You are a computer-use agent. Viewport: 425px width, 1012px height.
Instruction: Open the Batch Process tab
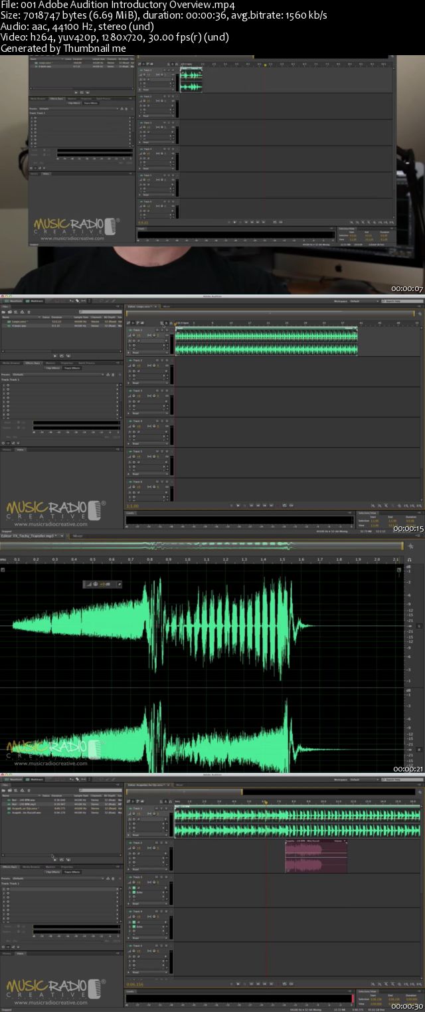point(86,363)
